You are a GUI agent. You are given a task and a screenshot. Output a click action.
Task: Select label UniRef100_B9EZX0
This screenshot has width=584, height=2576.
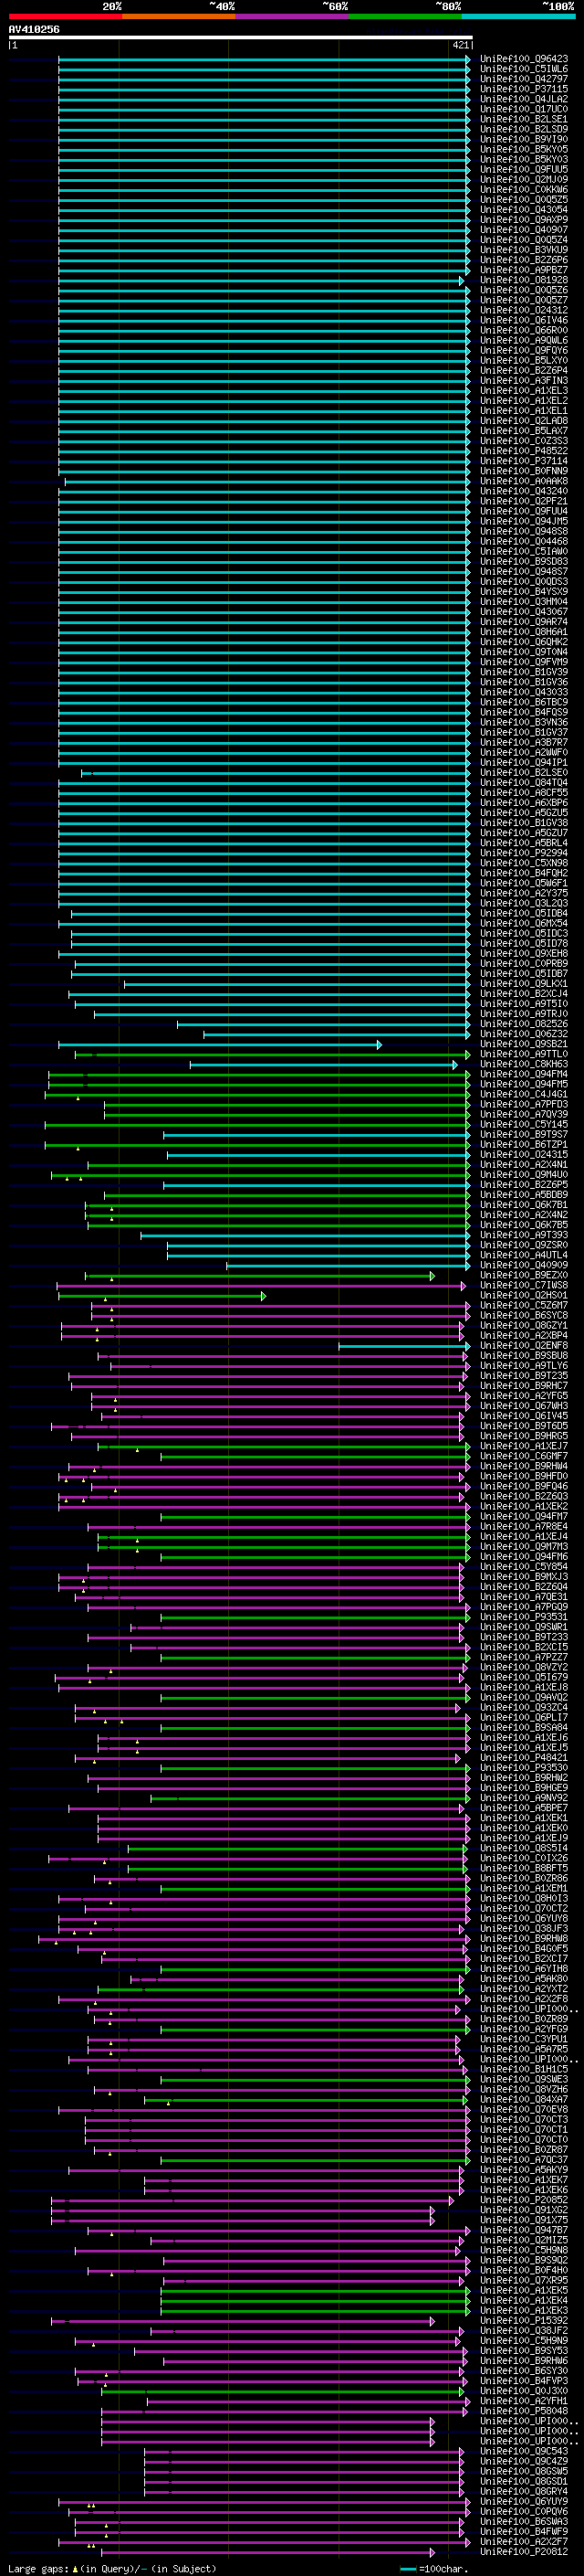tap(524, 1275)
